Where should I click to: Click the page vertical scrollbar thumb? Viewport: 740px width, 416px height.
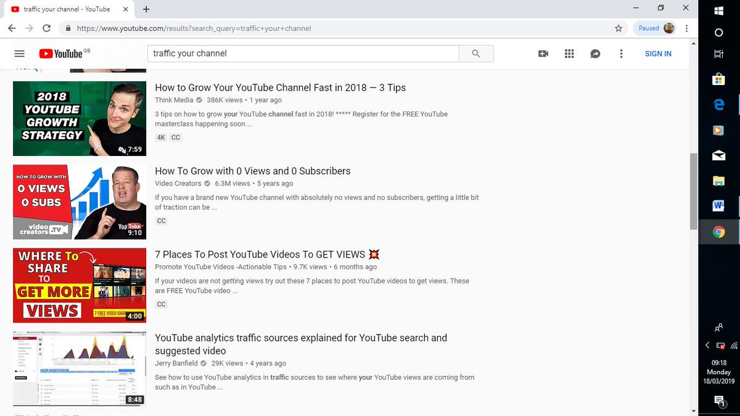click(x=693, y=191)
